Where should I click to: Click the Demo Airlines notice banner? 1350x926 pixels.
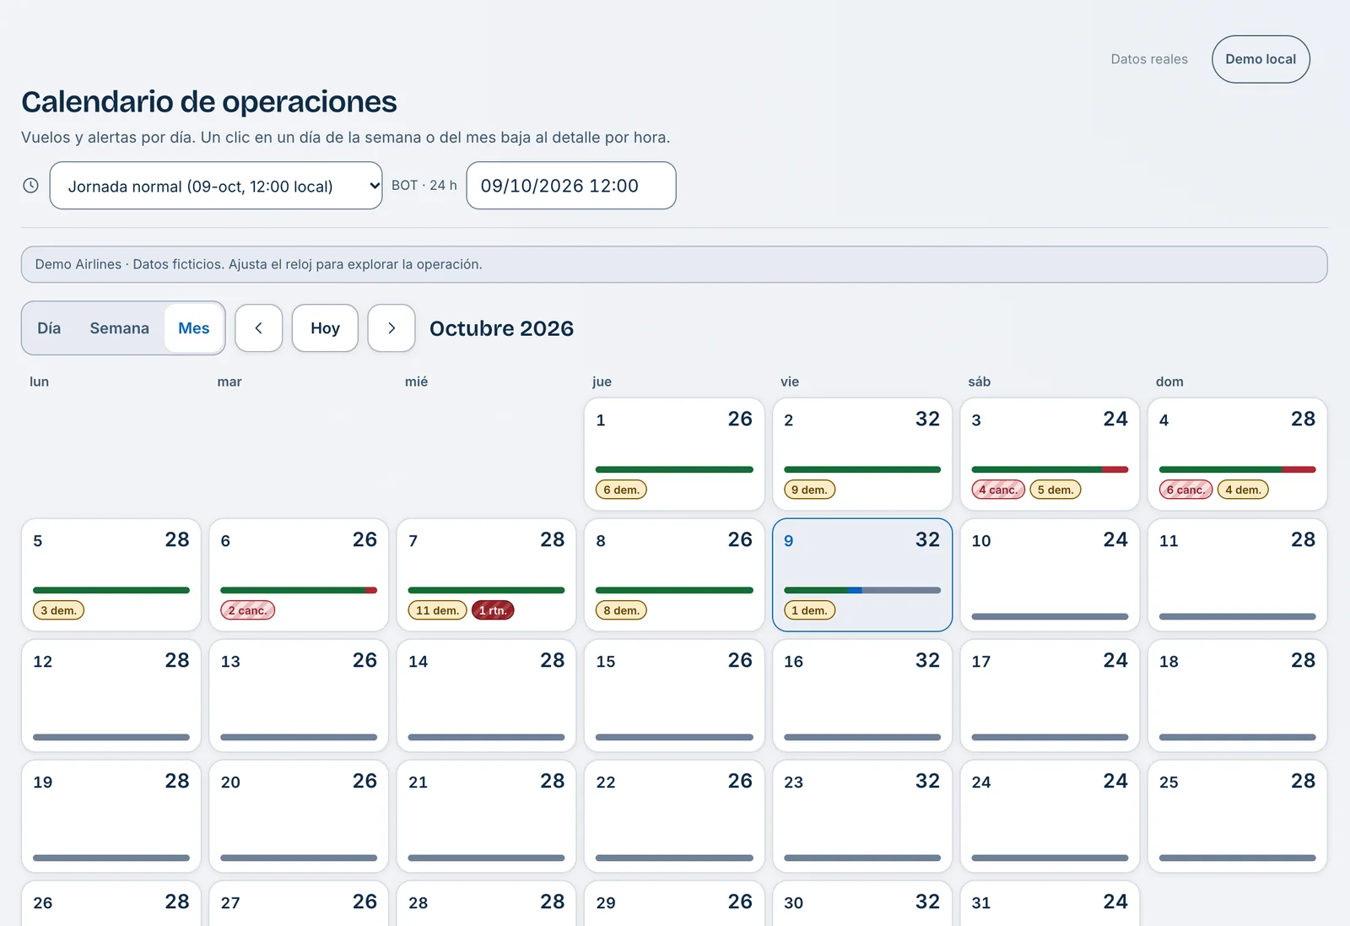pos(674,264)
